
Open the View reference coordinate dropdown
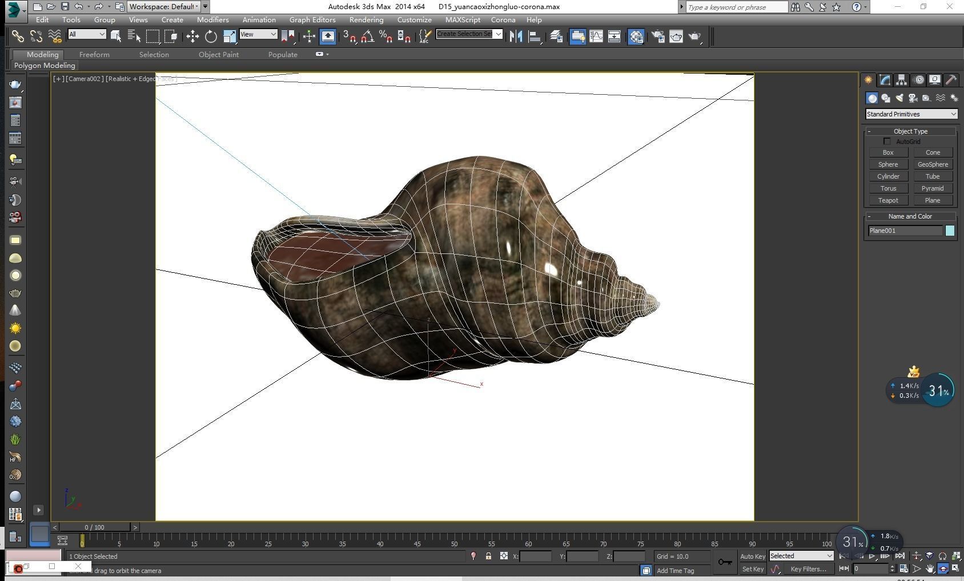point(258,34)
